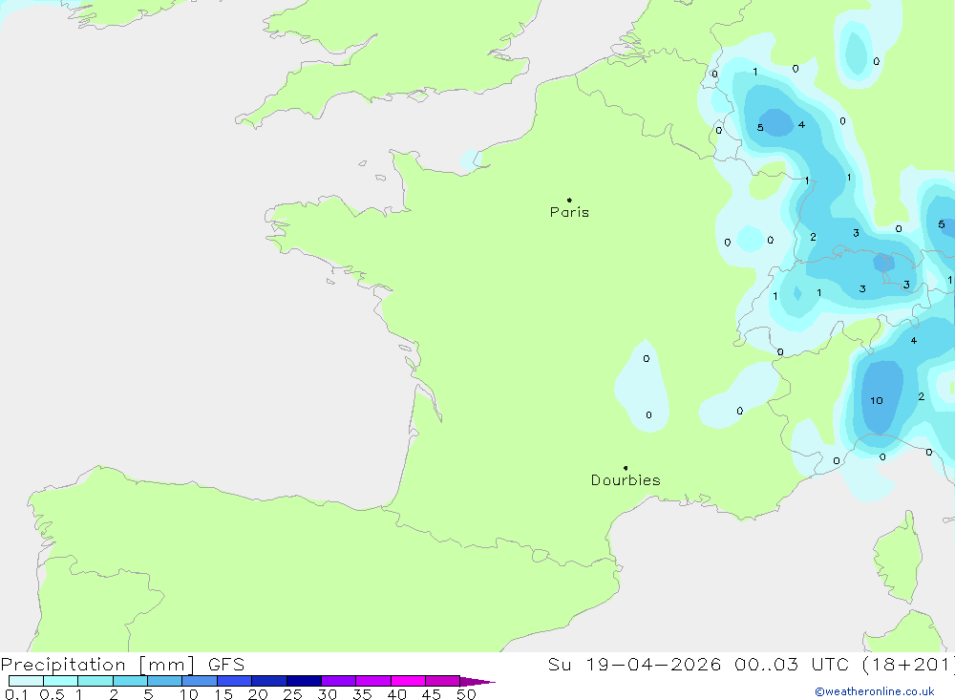Click the '00..03 UTC' time range text
Screen dimensions: 955x700
coord(792,664)
